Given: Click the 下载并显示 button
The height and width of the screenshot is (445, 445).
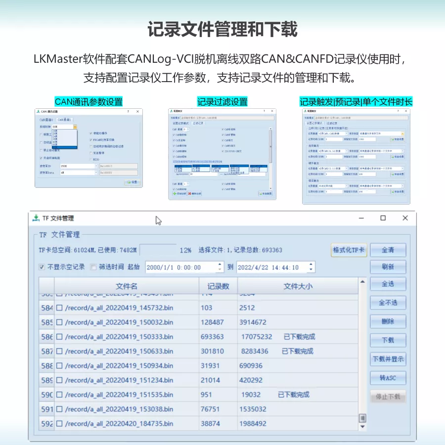Looking at the screenshot, I should (x=388, y=359).
